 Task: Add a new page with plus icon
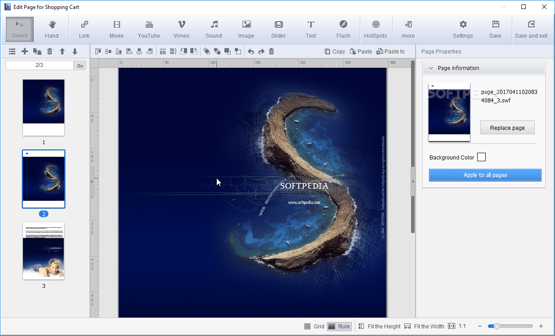pos(25,52)
